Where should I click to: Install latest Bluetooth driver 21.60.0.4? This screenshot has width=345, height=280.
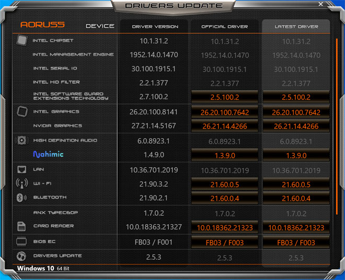tap(296, 198)
